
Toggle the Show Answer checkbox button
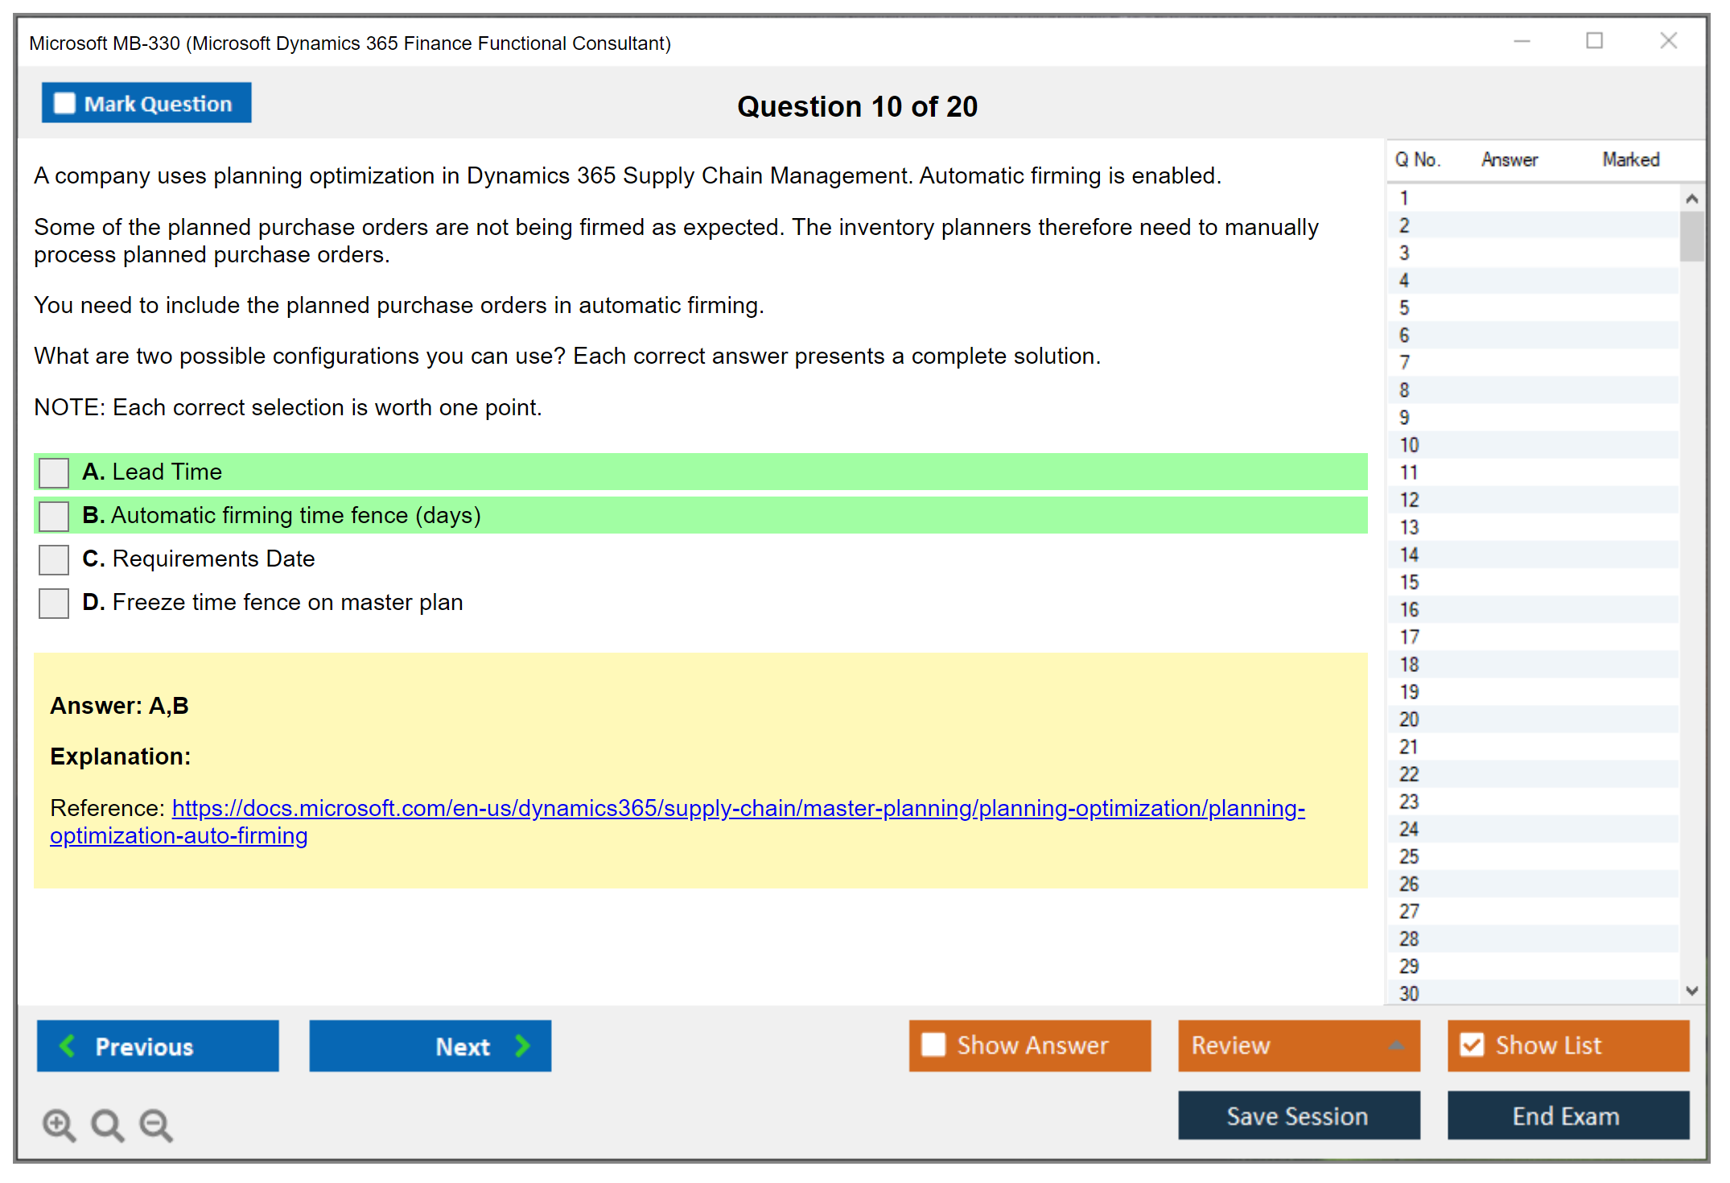click(x=933, y=1045)
